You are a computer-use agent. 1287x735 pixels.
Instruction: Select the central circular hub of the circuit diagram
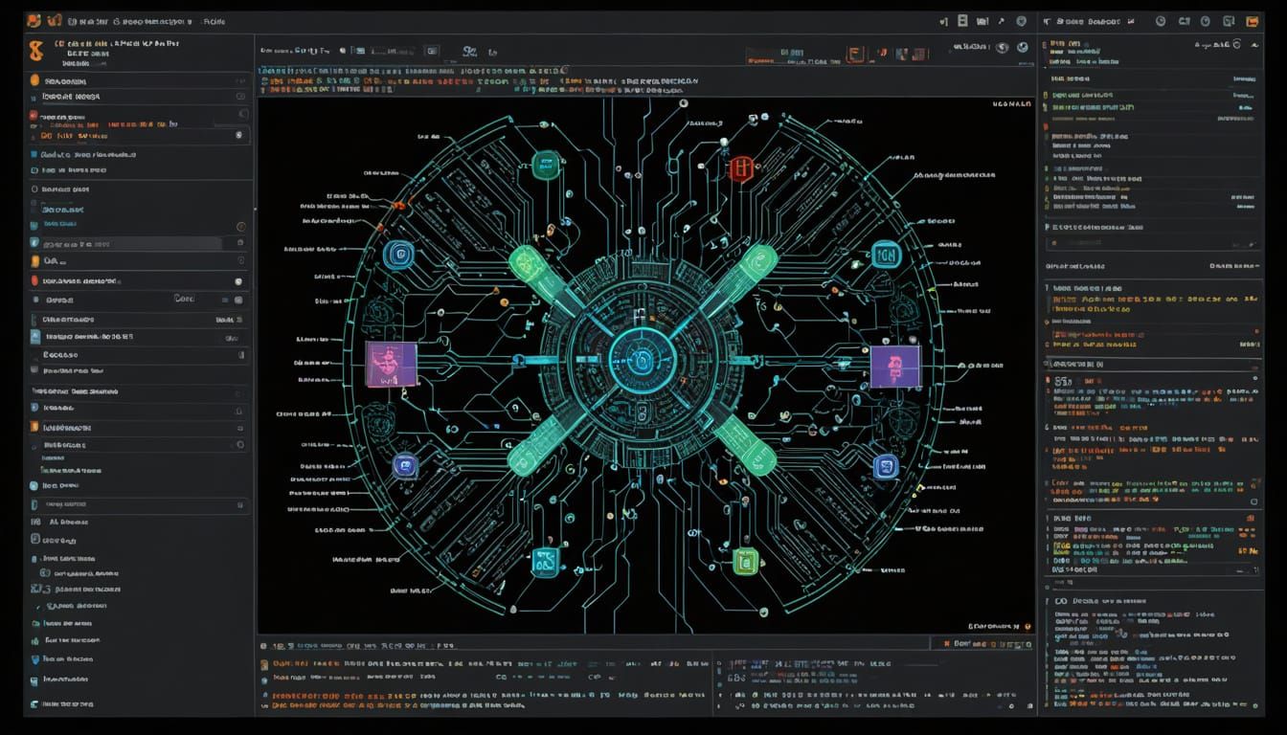(x=640, y=359)
